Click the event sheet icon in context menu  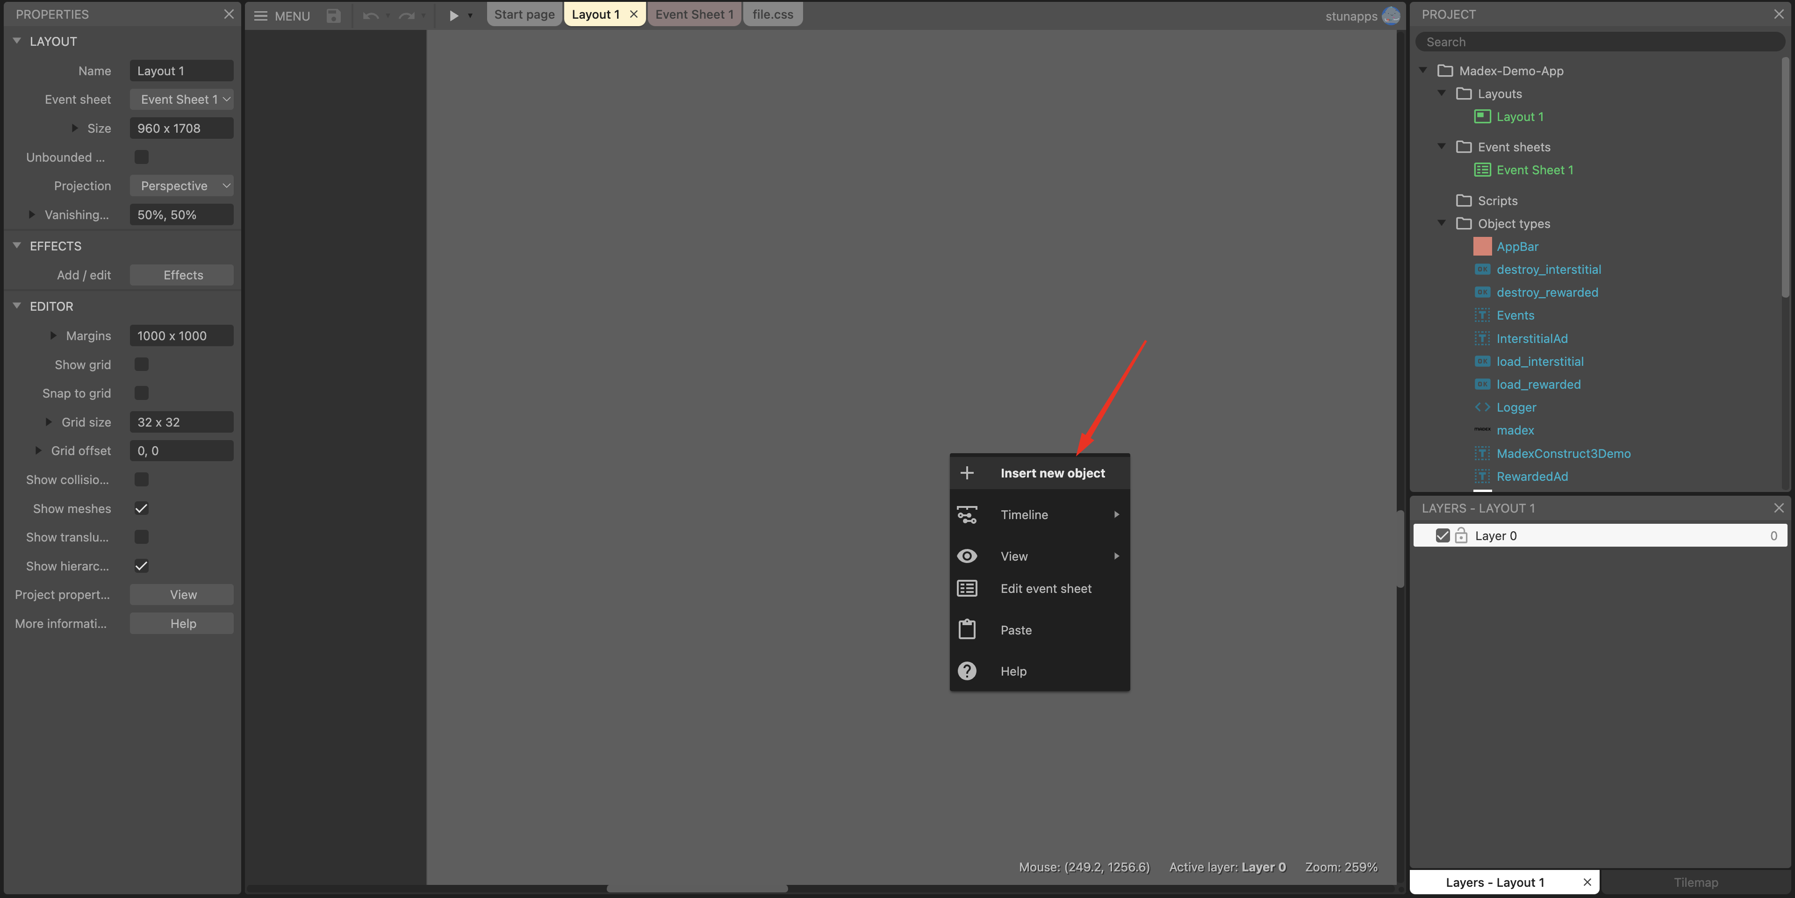click(967, 589)
